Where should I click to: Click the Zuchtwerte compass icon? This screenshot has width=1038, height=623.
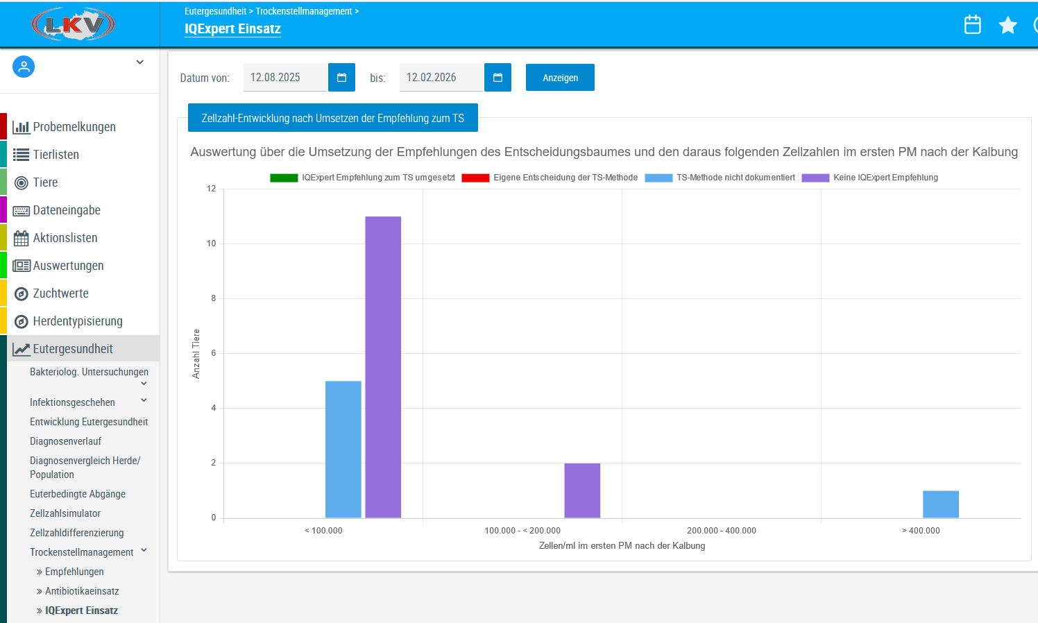click(22, 293)
